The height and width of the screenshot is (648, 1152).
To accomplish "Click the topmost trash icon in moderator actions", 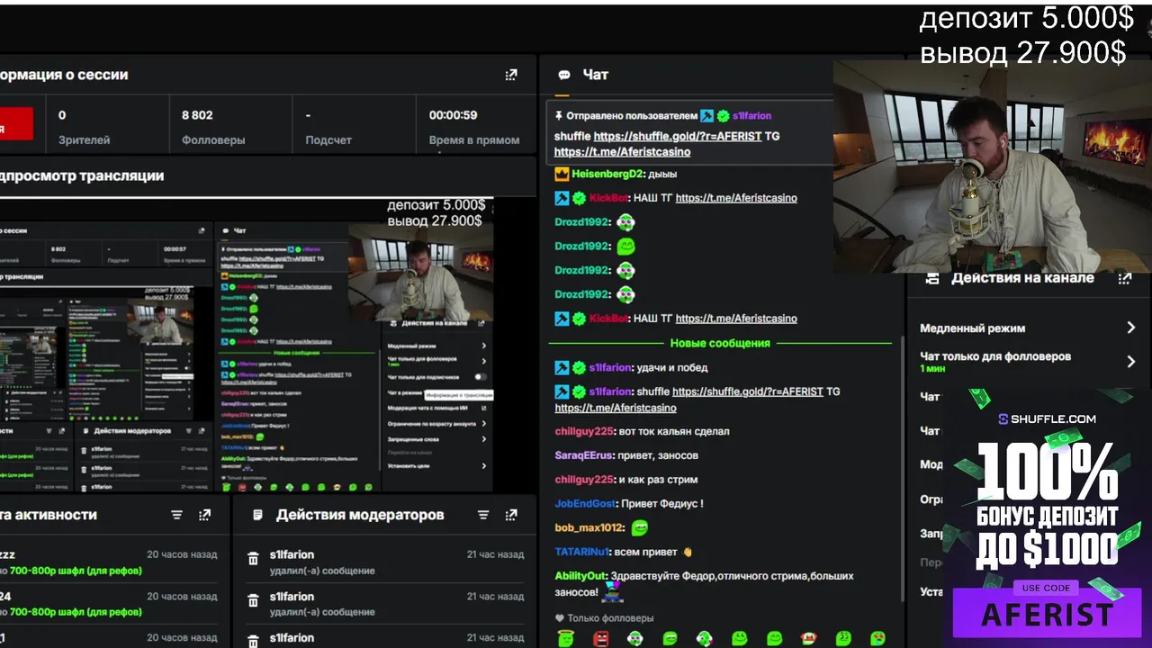I will tap(253, 559).
